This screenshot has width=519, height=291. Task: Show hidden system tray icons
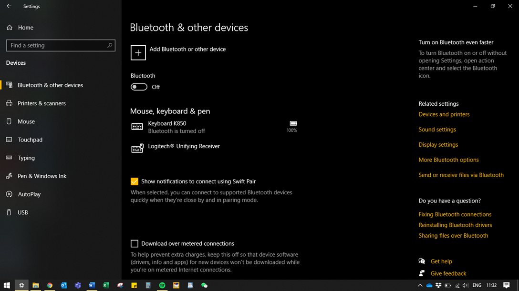pos(420,285)
